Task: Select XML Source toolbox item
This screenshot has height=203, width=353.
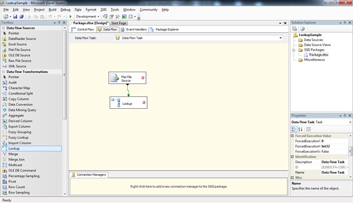Action: pos(17,66)
